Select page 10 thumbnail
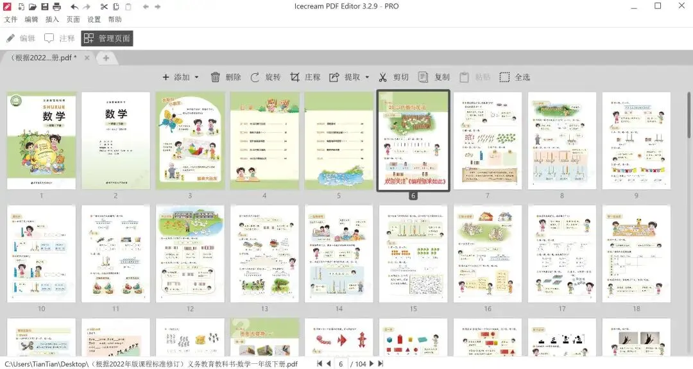 [x=42, y=253]
